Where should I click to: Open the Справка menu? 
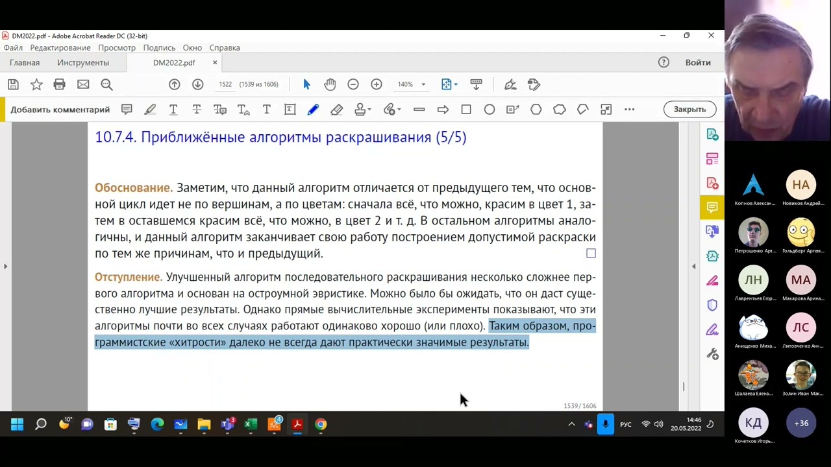[225, 48]
